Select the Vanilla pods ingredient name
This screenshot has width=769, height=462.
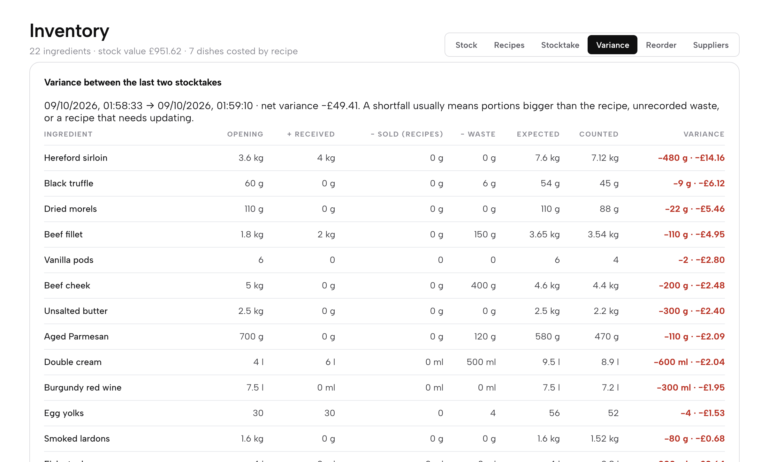(69, 260)
